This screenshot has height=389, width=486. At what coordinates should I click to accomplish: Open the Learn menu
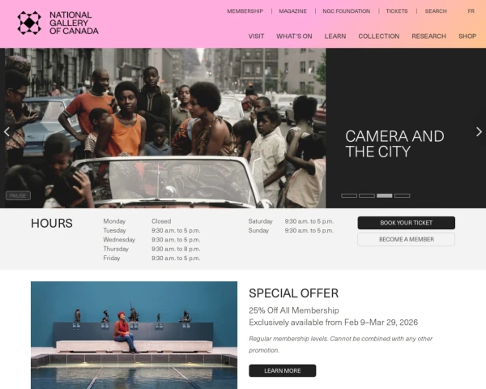[335, 36]
